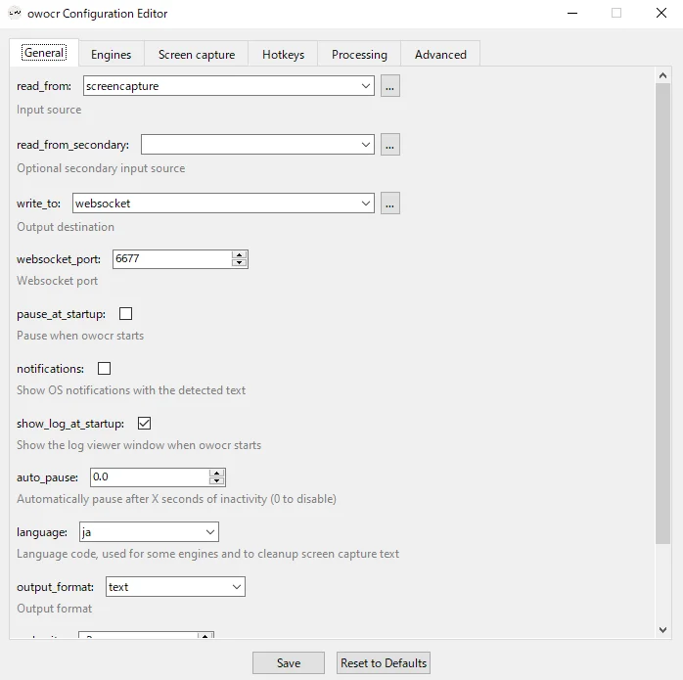
Task: Decrease websocket_port with down arrow
Action: (x=239, y=262)
